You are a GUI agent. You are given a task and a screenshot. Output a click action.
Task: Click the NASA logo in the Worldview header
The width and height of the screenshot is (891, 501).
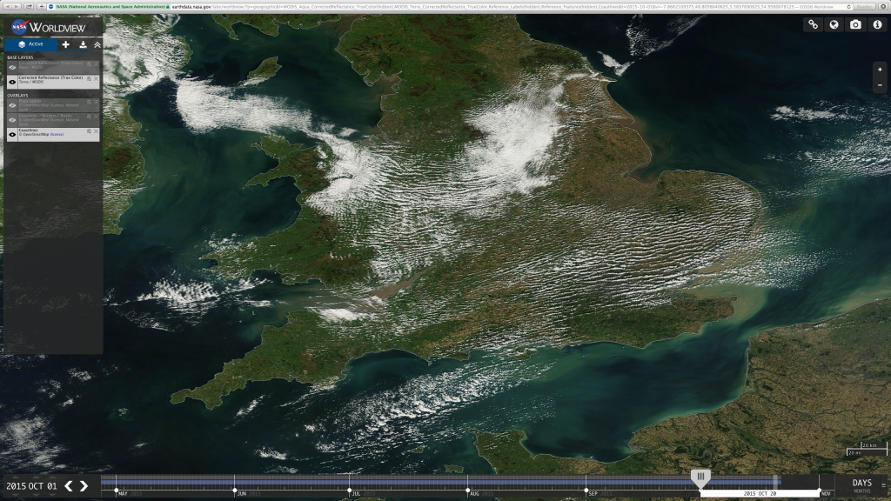pyautogui.click(x=19, y=27)
